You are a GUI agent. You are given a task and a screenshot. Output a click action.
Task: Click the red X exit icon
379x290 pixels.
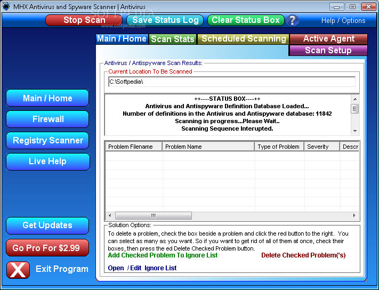point(18,270)
